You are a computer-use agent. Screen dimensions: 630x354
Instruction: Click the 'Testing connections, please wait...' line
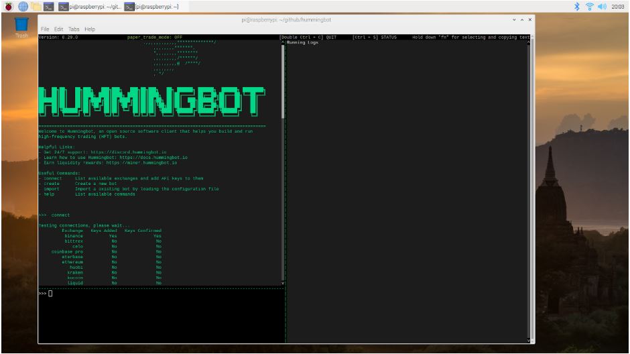84,225
